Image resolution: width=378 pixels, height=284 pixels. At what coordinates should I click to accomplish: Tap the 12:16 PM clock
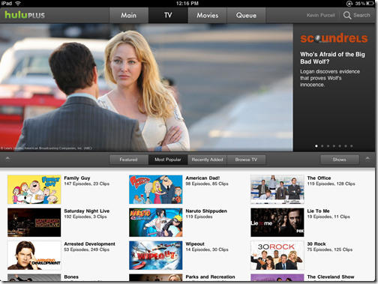pos(187,3)
